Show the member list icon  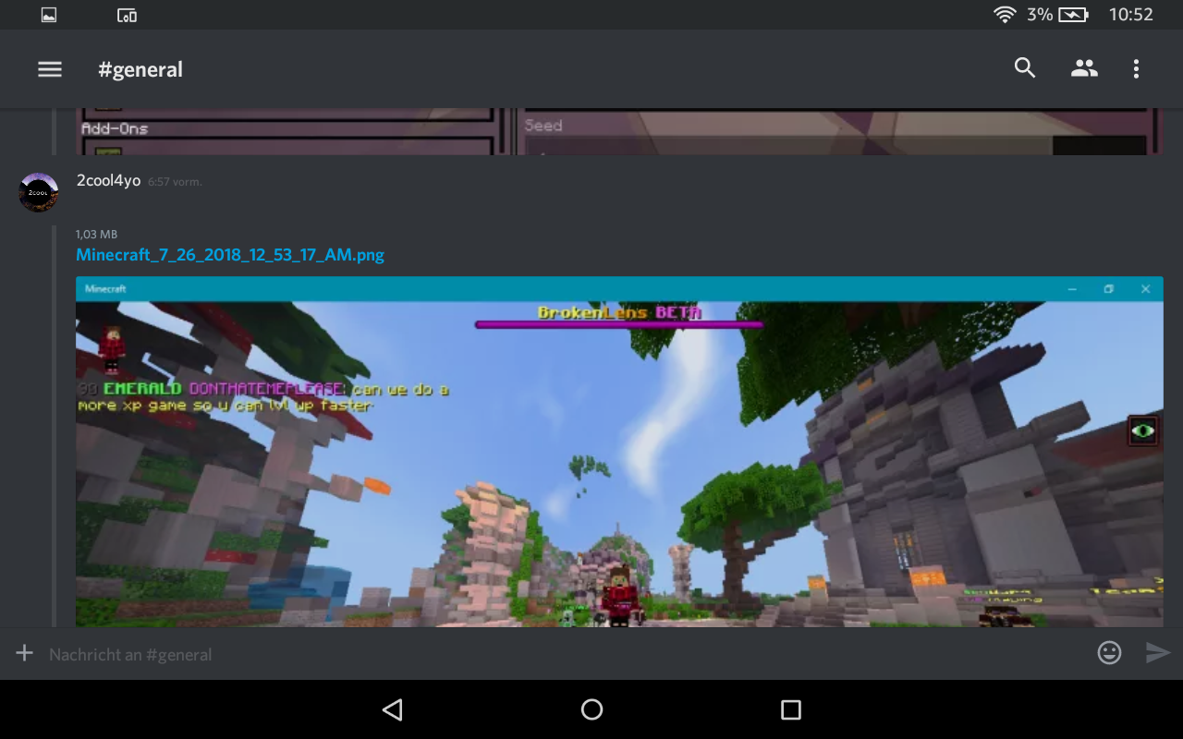pyautogui.click(x=1084, y=67)
